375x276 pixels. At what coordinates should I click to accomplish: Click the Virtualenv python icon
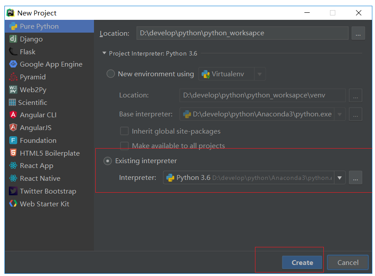206,74
